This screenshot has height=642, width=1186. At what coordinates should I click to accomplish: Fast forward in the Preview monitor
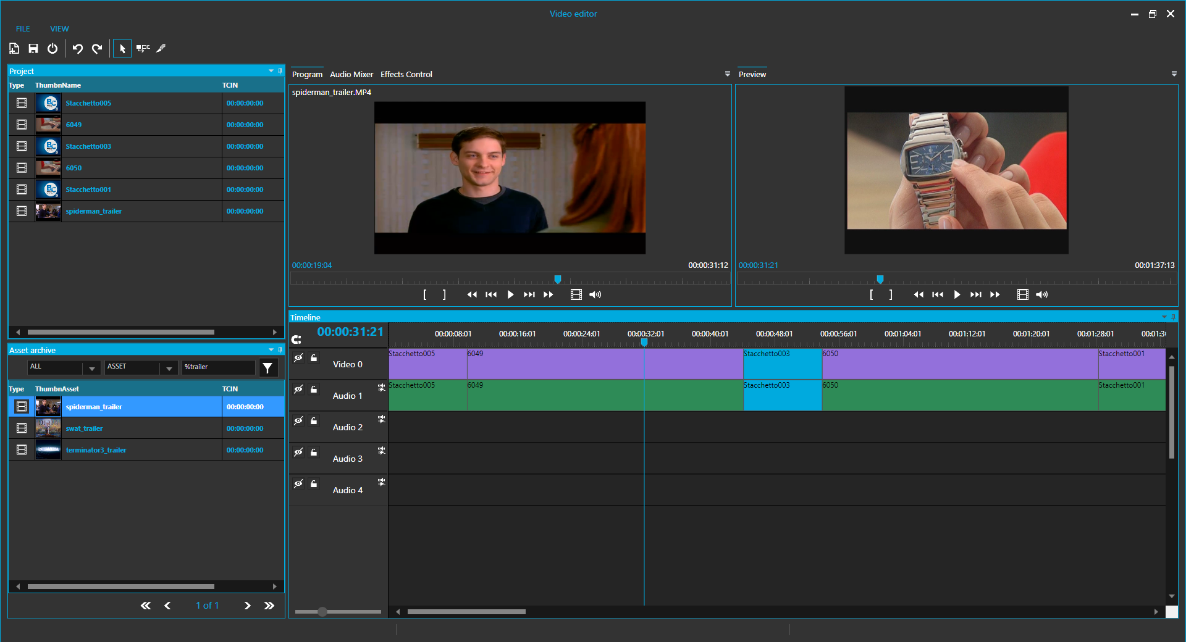click(x=995, y=294)
